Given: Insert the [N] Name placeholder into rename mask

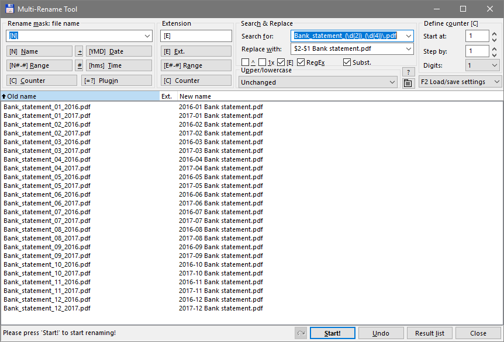Looking at the screenshot, I should (39, 51).
